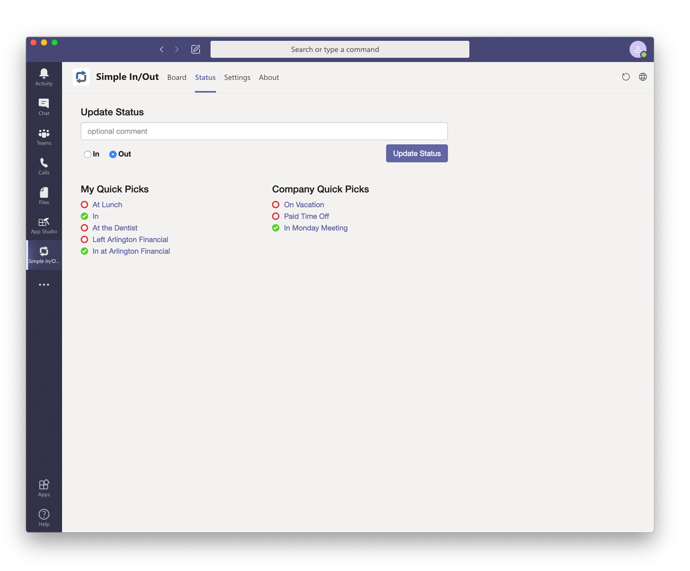The width and height of the screenshot is (690, 571).
Task: Choose the On Vacation company pick
Action: [x=304, y=205]
